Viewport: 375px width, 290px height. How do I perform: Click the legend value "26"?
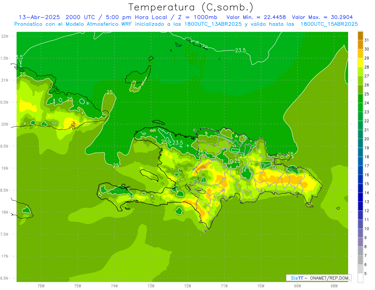(x=367, y=85)
